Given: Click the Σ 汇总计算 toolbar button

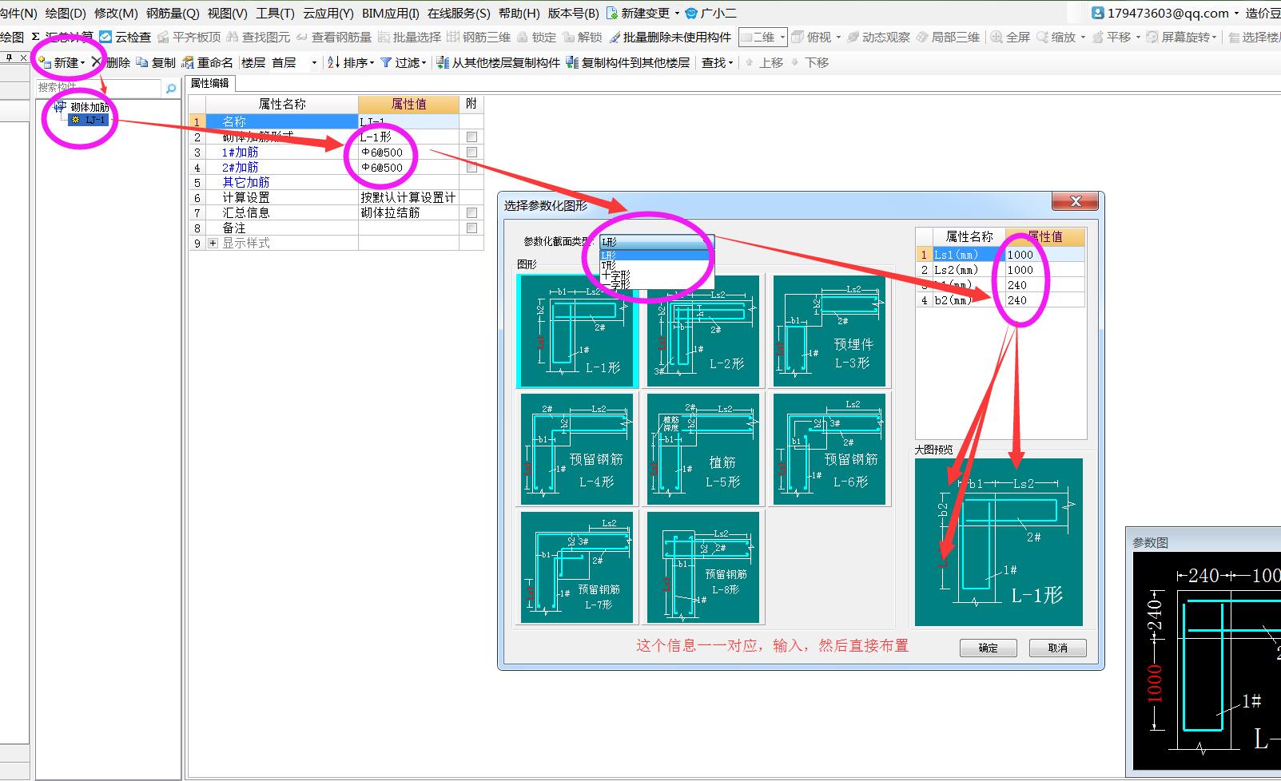Looking at the screenshot, I should (62, 37).
